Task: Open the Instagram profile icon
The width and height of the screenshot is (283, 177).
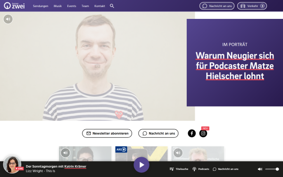Action: pos(203,133)
